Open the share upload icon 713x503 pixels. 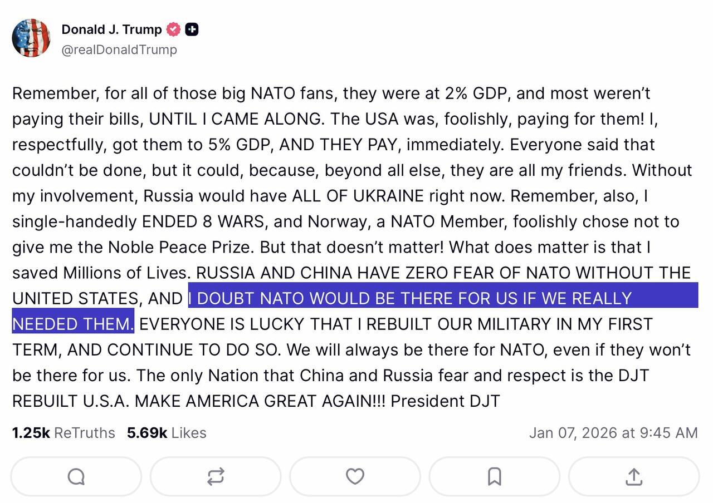pyautogui.click(x=634, y=476)
